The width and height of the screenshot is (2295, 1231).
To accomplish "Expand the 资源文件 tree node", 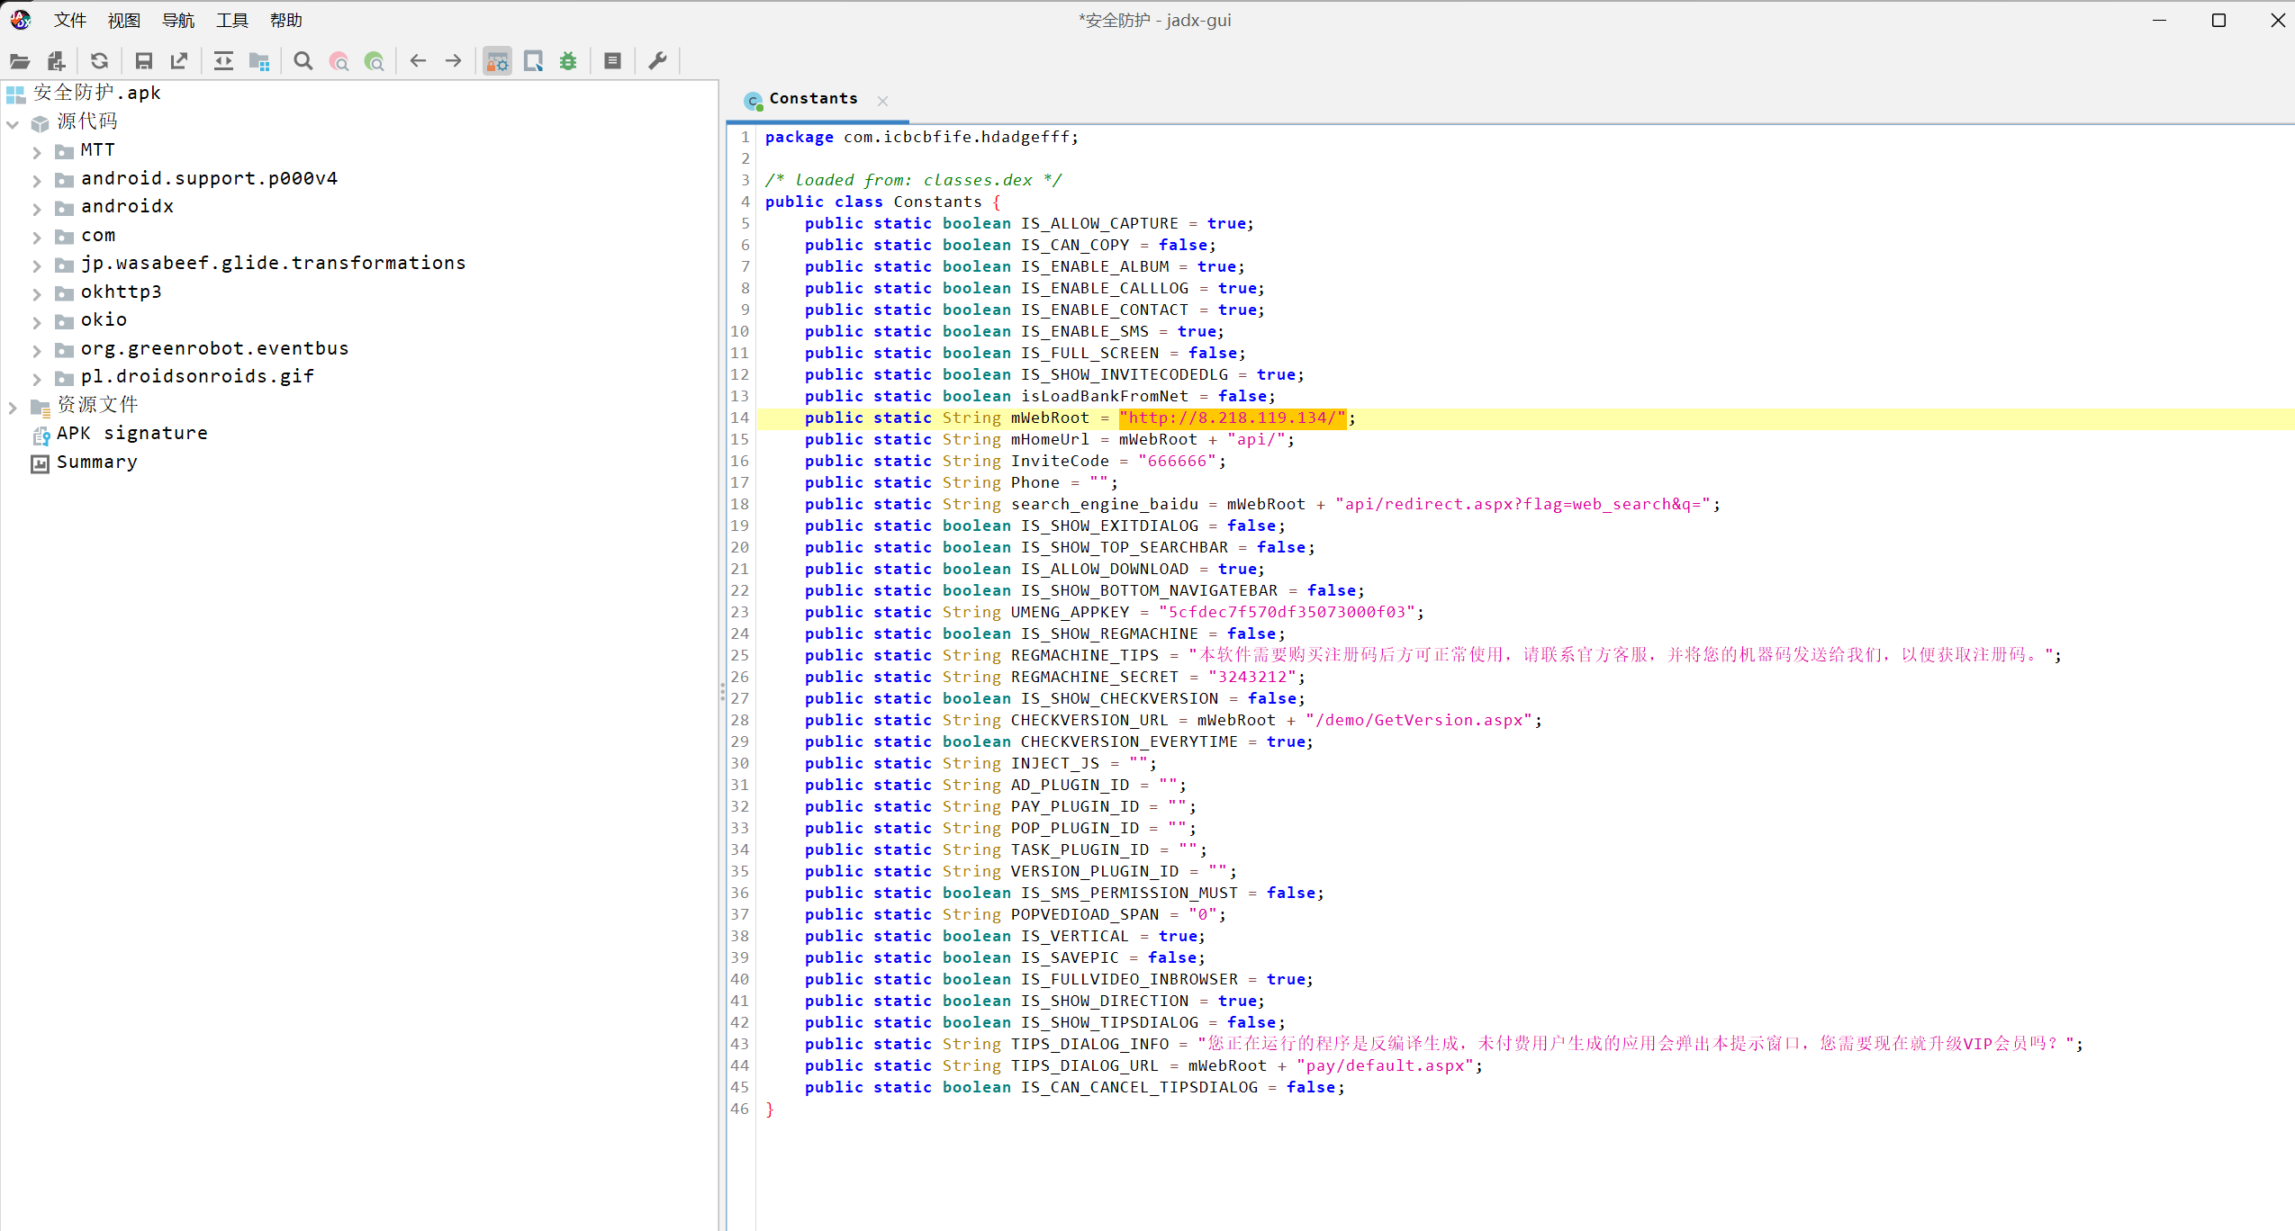I will point(13,408).
